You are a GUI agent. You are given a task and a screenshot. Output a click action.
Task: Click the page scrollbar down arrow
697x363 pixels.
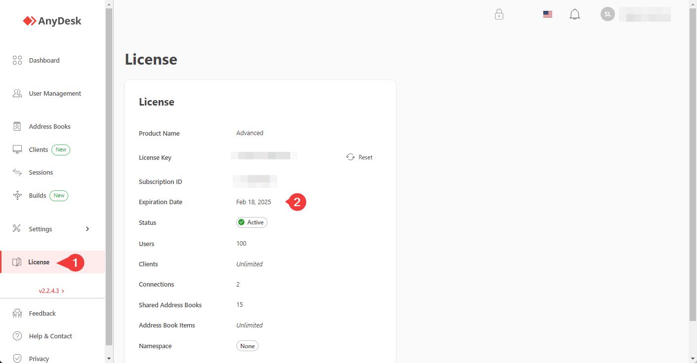[693, 358]
